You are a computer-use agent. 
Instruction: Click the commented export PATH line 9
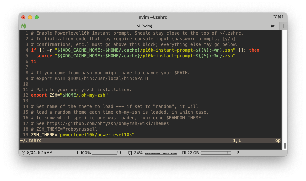pos(89,79)
